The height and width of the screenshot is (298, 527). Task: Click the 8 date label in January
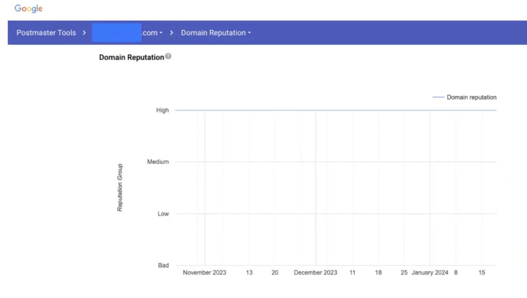pos(456,272)
